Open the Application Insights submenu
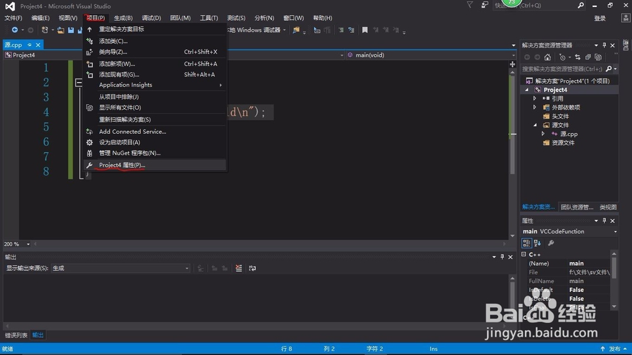Screen dimensions: 632x355 155,85
